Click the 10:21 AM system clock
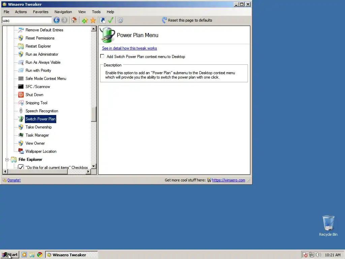This screenshot has width=345, height=259. click(333, 255)
